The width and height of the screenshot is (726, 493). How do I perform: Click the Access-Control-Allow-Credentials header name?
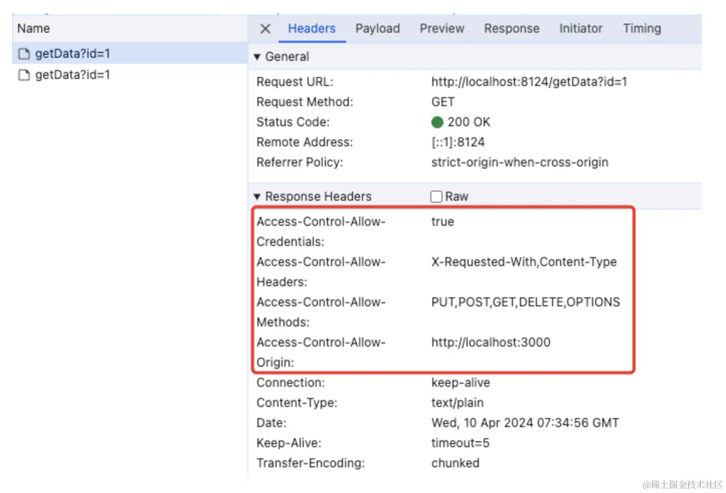point(321,232)
